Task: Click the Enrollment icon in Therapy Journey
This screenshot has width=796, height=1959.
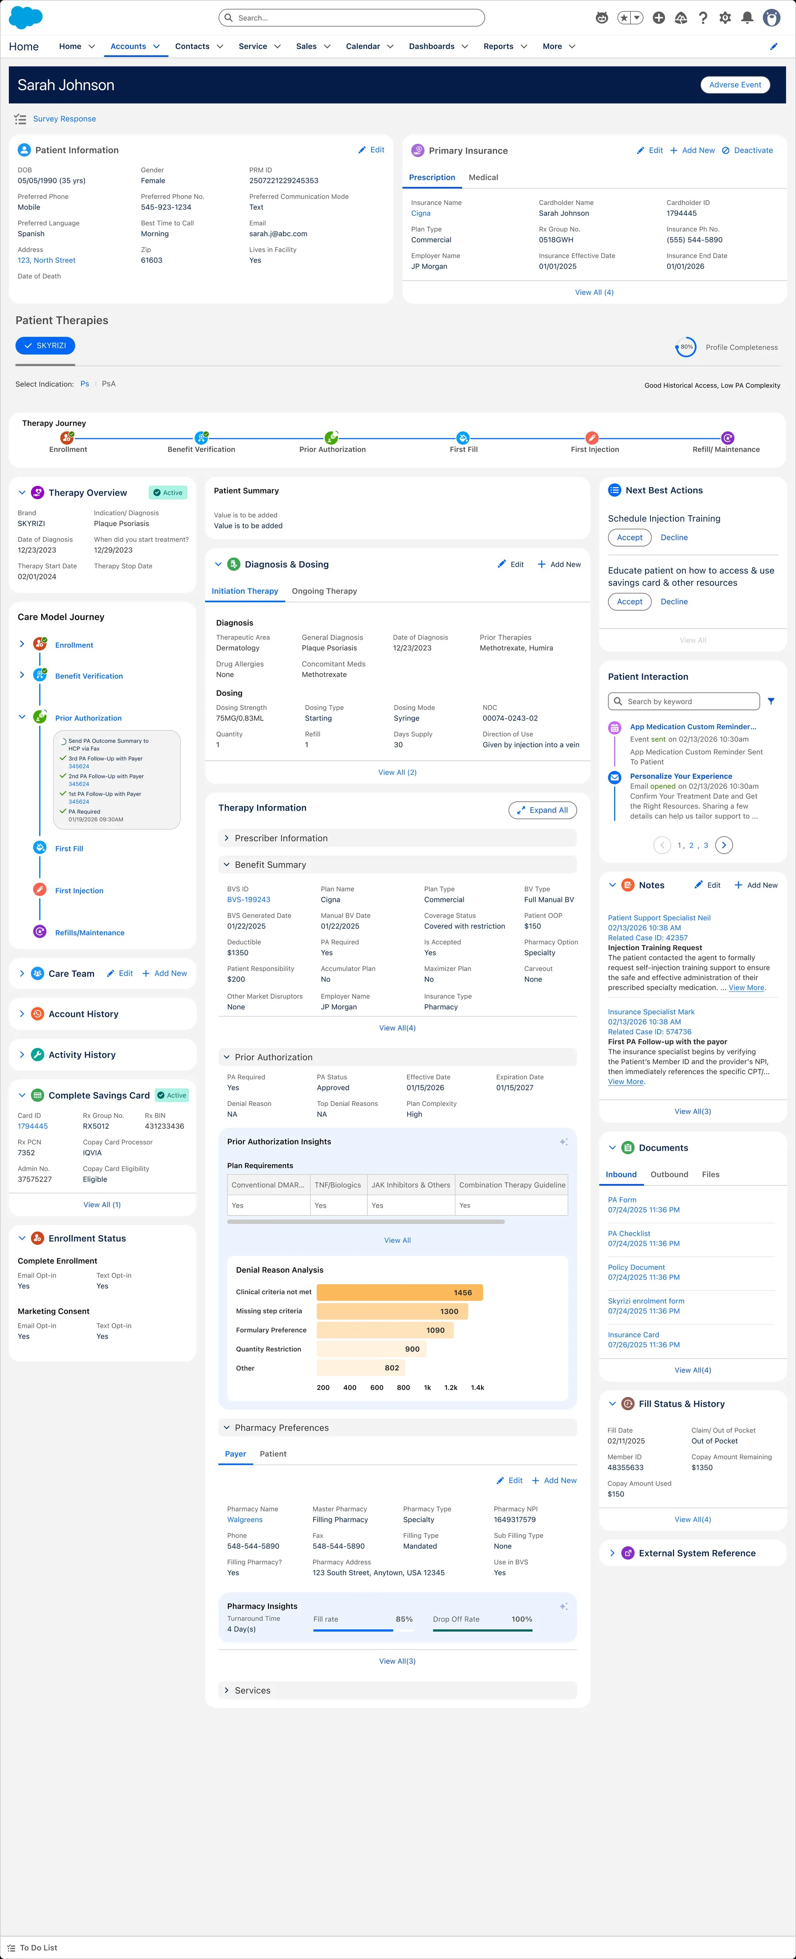Action: 67,437
